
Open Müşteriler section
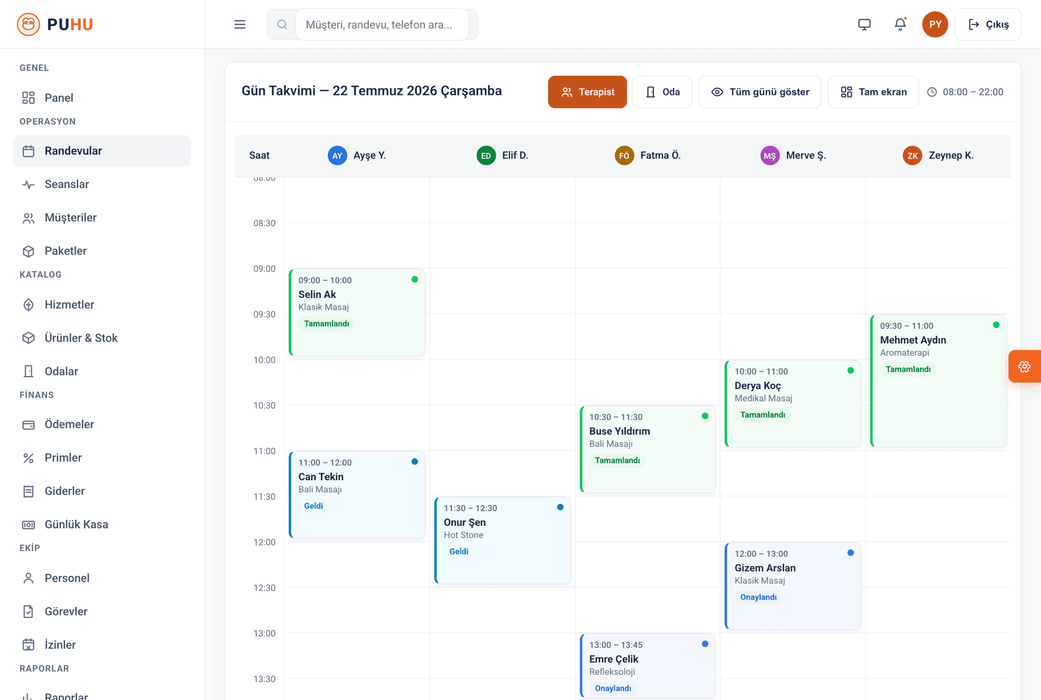click(x=102, y=218)
